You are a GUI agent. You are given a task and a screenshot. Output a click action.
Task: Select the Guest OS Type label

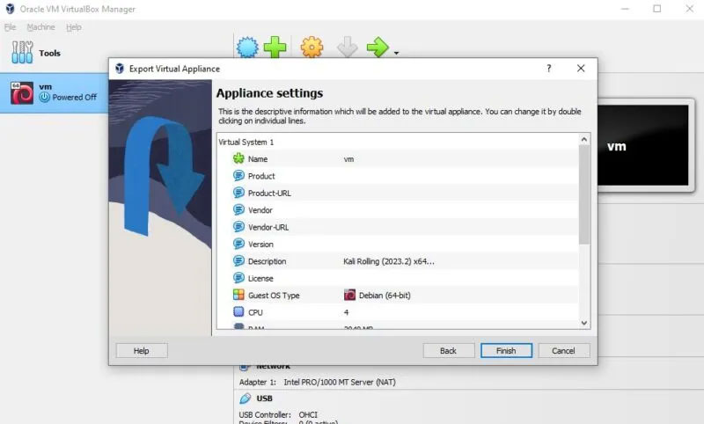click(x=274, y=296)
